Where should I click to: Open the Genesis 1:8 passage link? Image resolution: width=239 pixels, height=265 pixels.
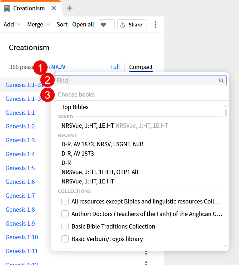click(20, 210)
